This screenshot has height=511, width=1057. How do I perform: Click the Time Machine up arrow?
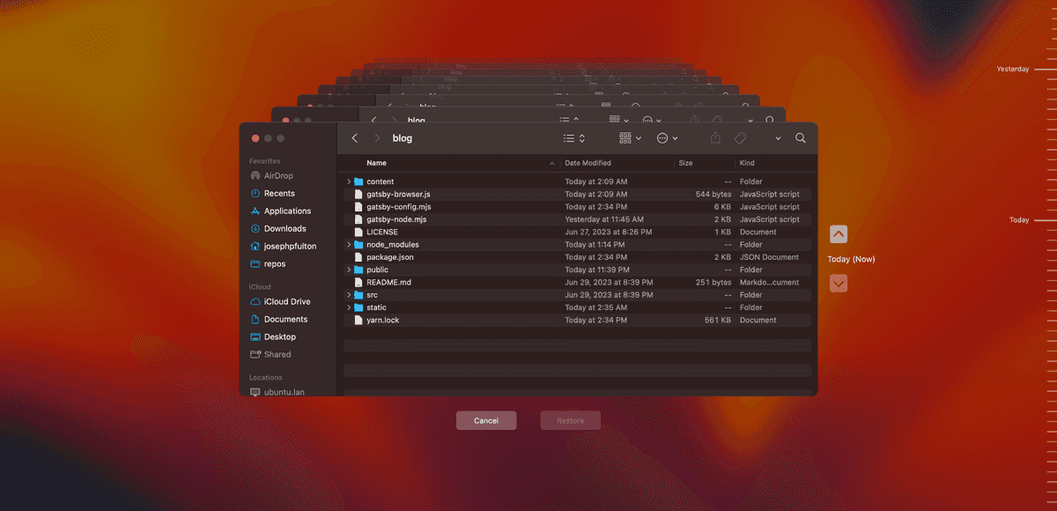pos(839,234)
